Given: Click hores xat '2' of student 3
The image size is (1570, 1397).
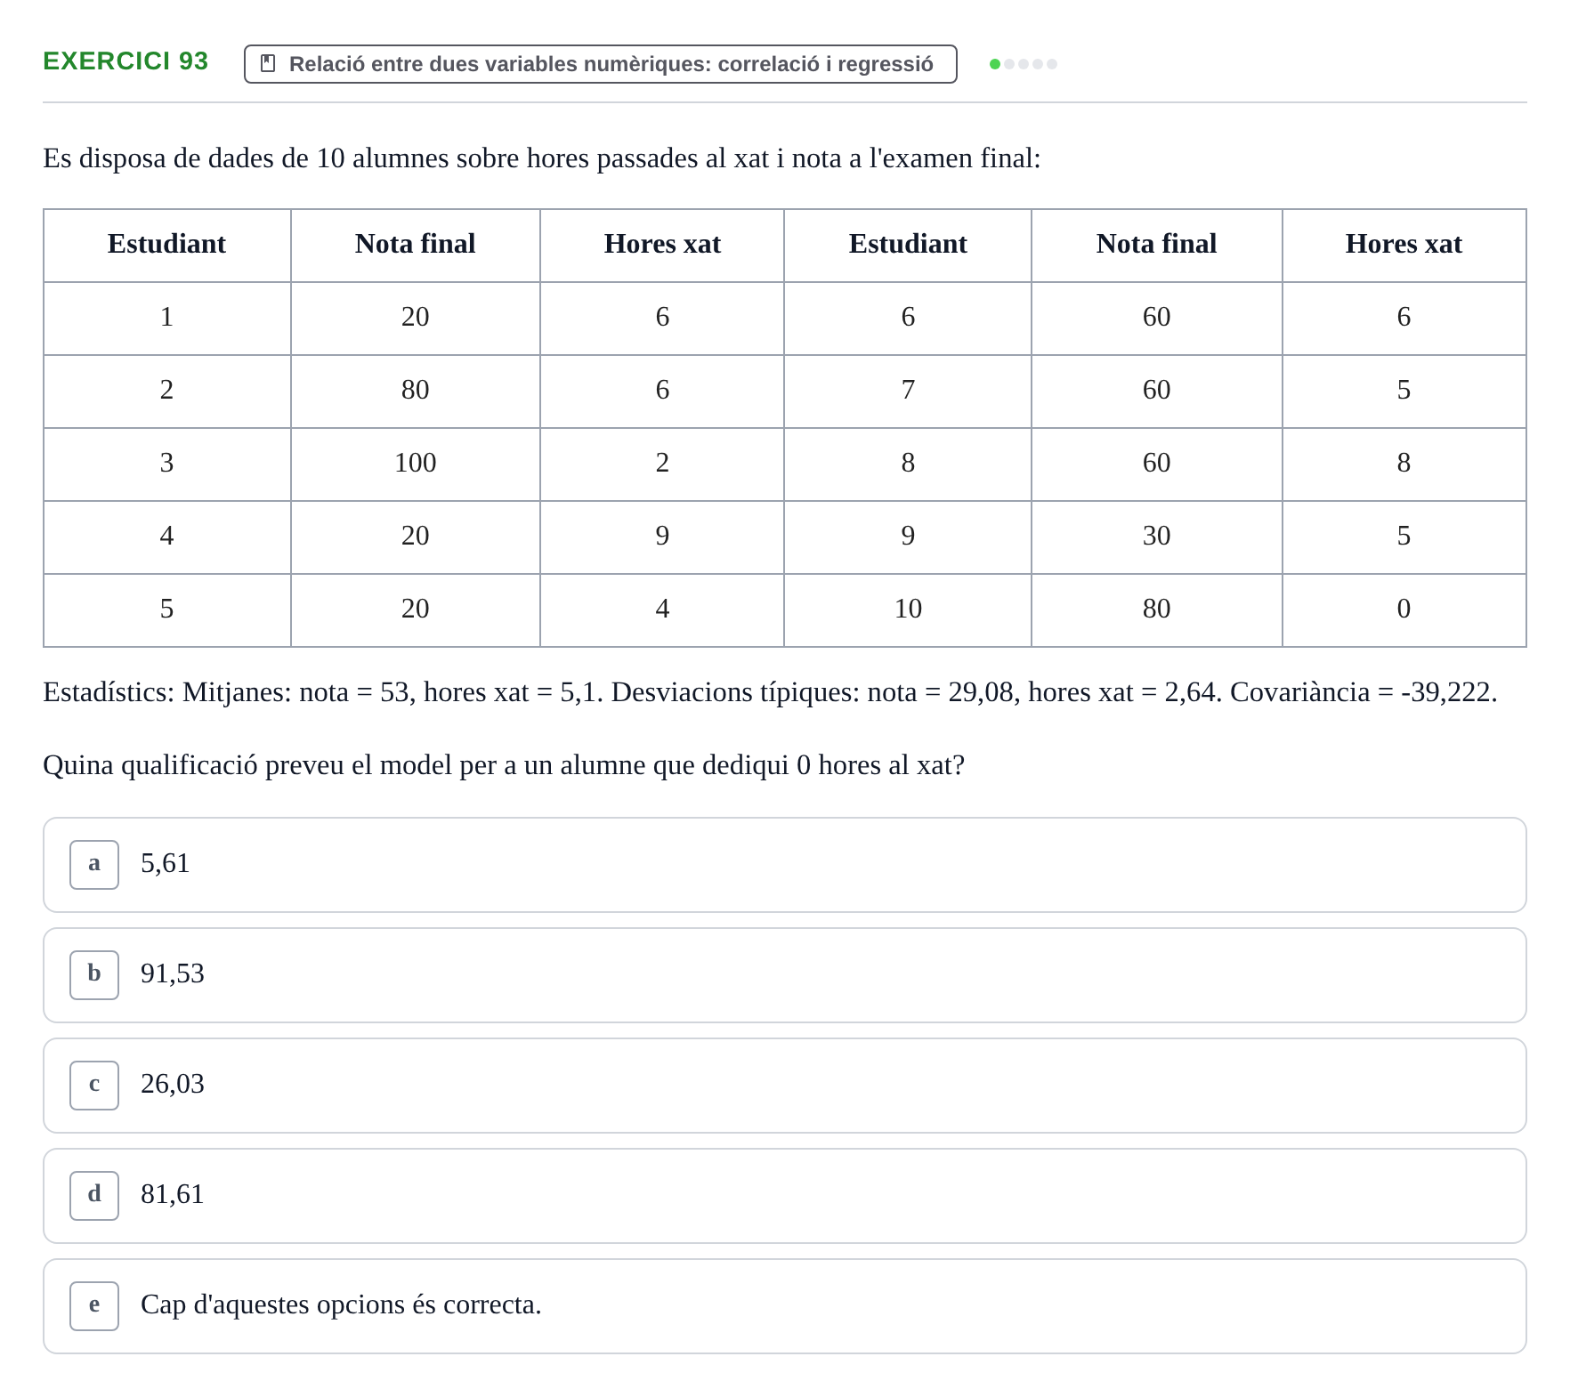Looking at the screenshot, I should tap(662, 464).
